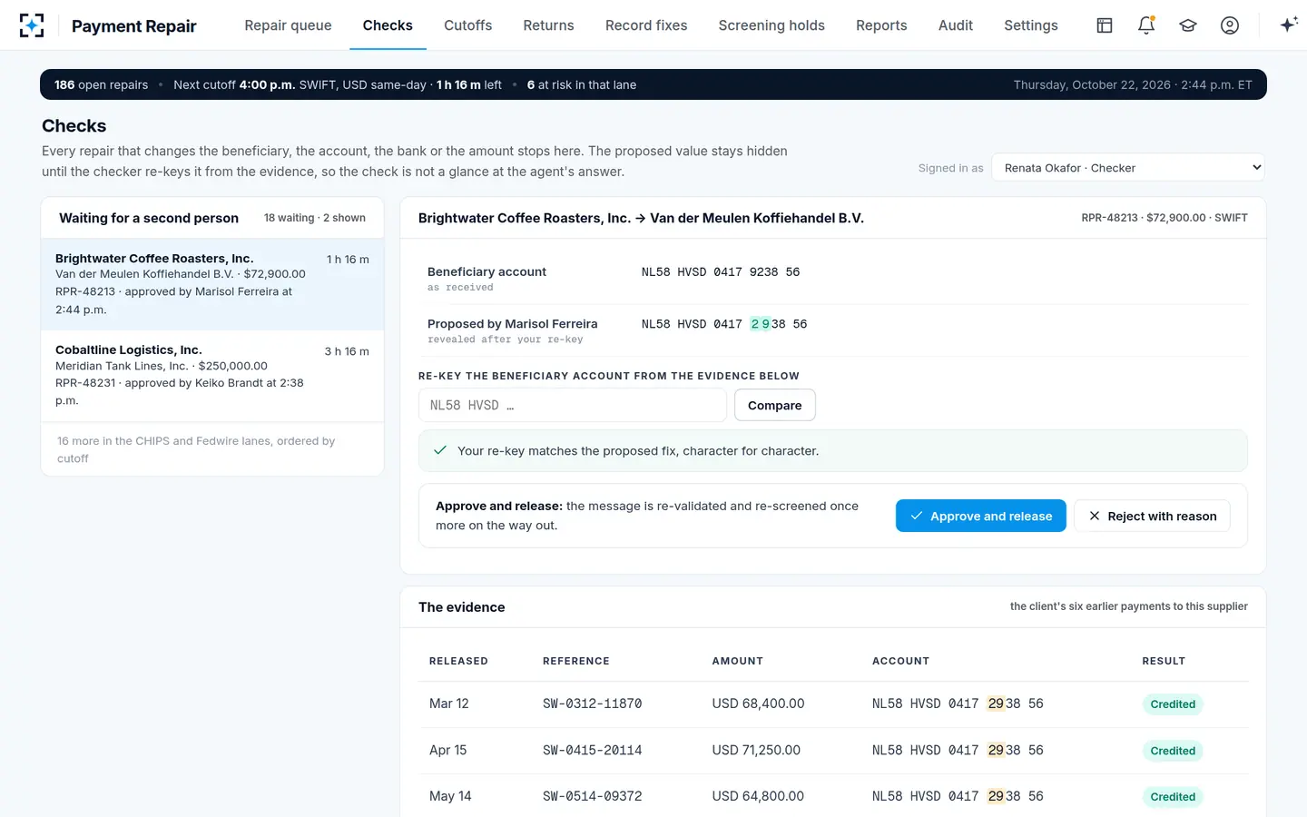This screenshot has height=817, width=1307.
Task: Open the user account icon
Action: pos(1230,25)
